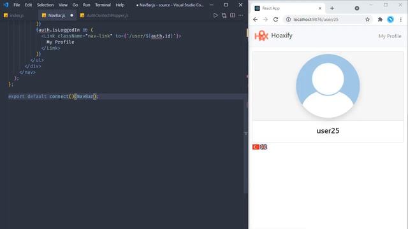Click the VS Code logo icon
408x229 pixels.
[6, 4]
